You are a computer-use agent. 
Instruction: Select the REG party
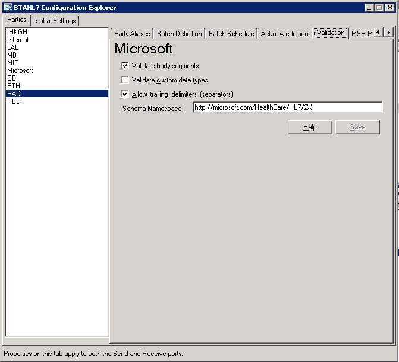click(57, 101)
